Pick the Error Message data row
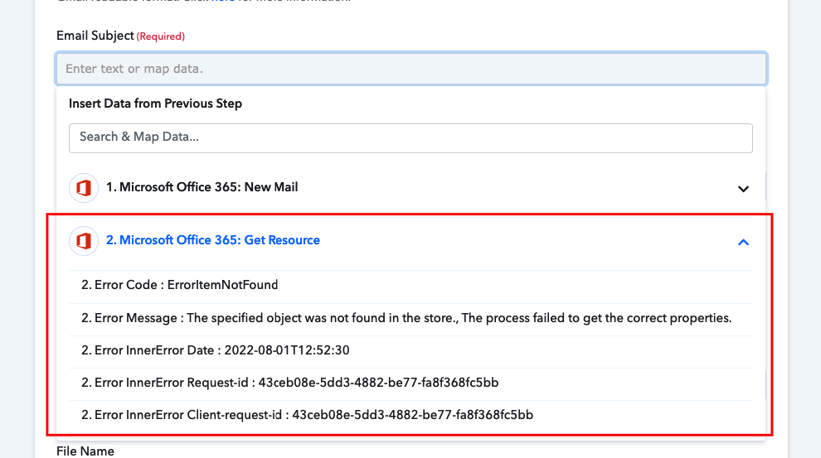Viewport: 821px width, 458px height. click(410, 318)
